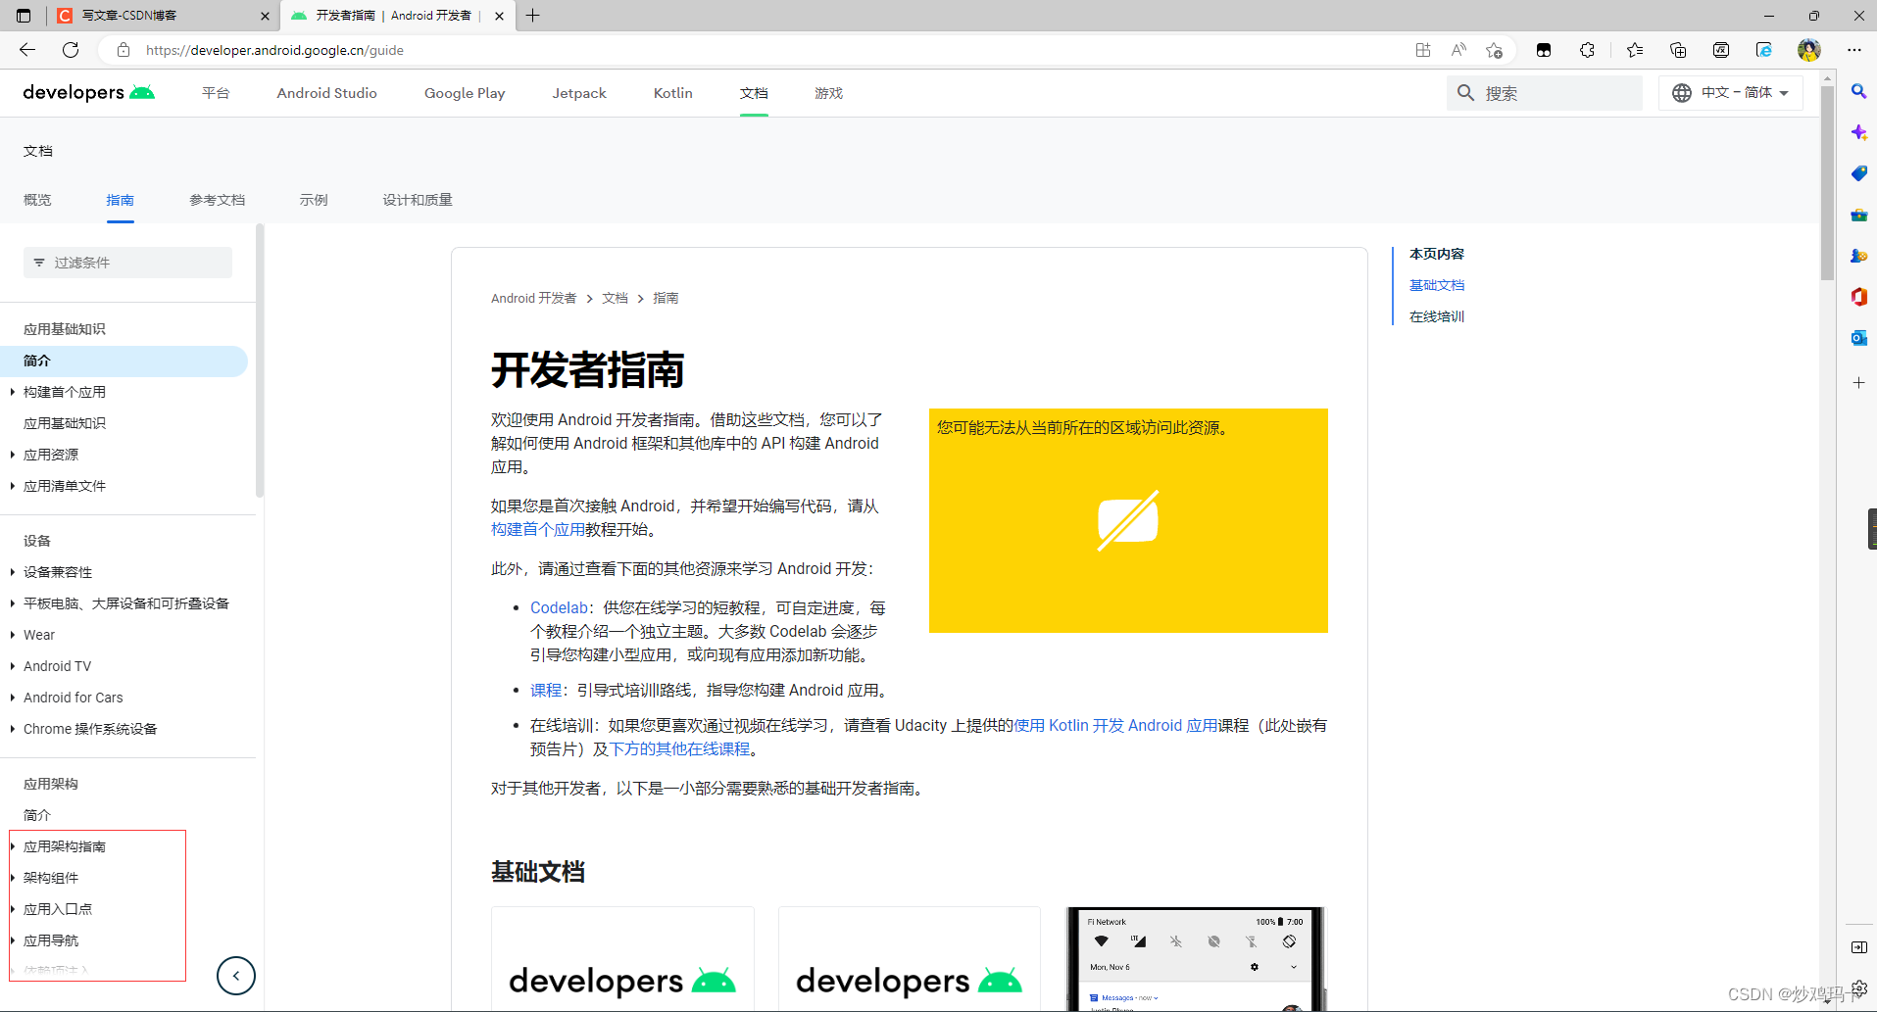Expand the 应用架构指南 section
This screenshot has height=1012, width=1877.
point(12,846)
